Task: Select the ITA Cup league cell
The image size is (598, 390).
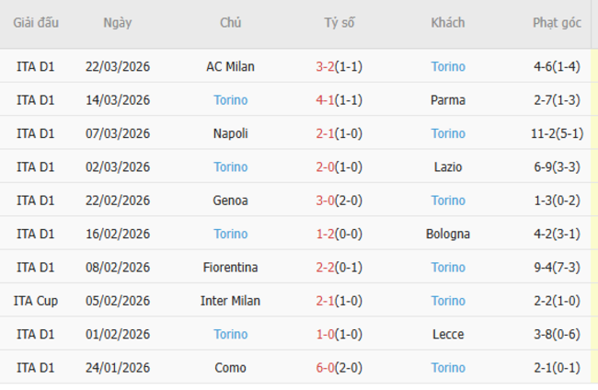Action: (36, 301)
